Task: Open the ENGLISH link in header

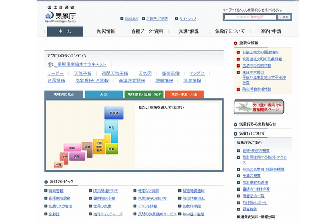Action: 131,19
